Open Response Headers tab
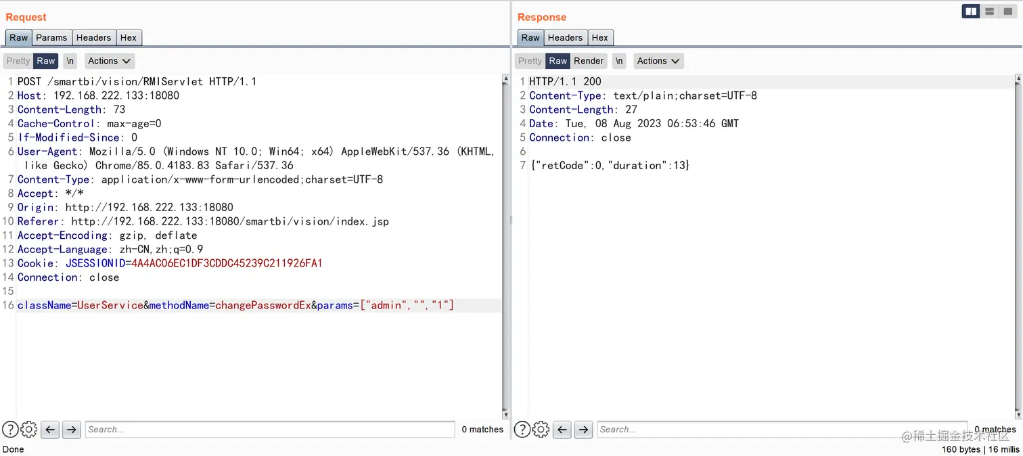The width and height of the screenshot is (1023, 456). tap(565, 38)
